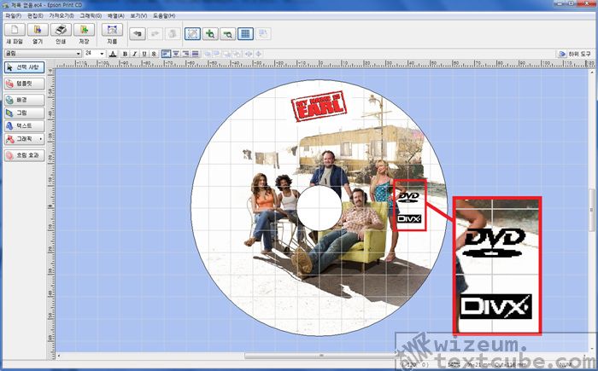This screenshot has height=371, width=598.
Task: Select justify text alignment
Action: (196, 54)
